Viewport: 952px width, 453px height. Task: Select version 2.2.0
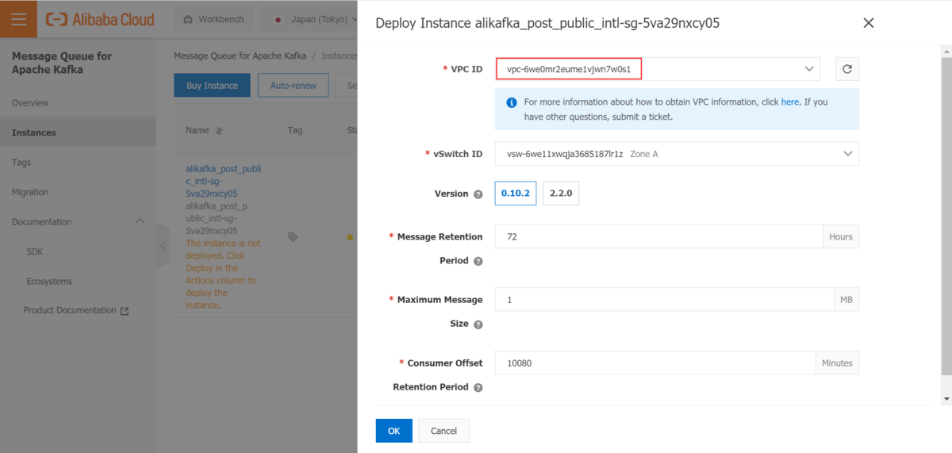[561, 193]
